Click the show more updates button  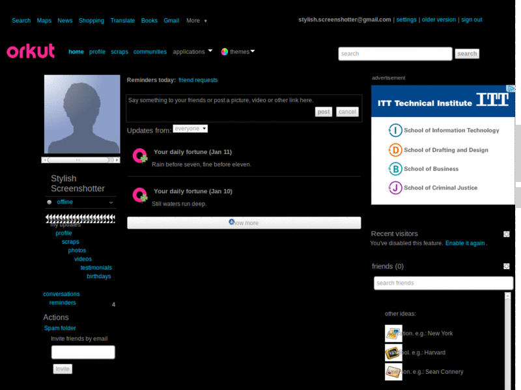(244, 223)
